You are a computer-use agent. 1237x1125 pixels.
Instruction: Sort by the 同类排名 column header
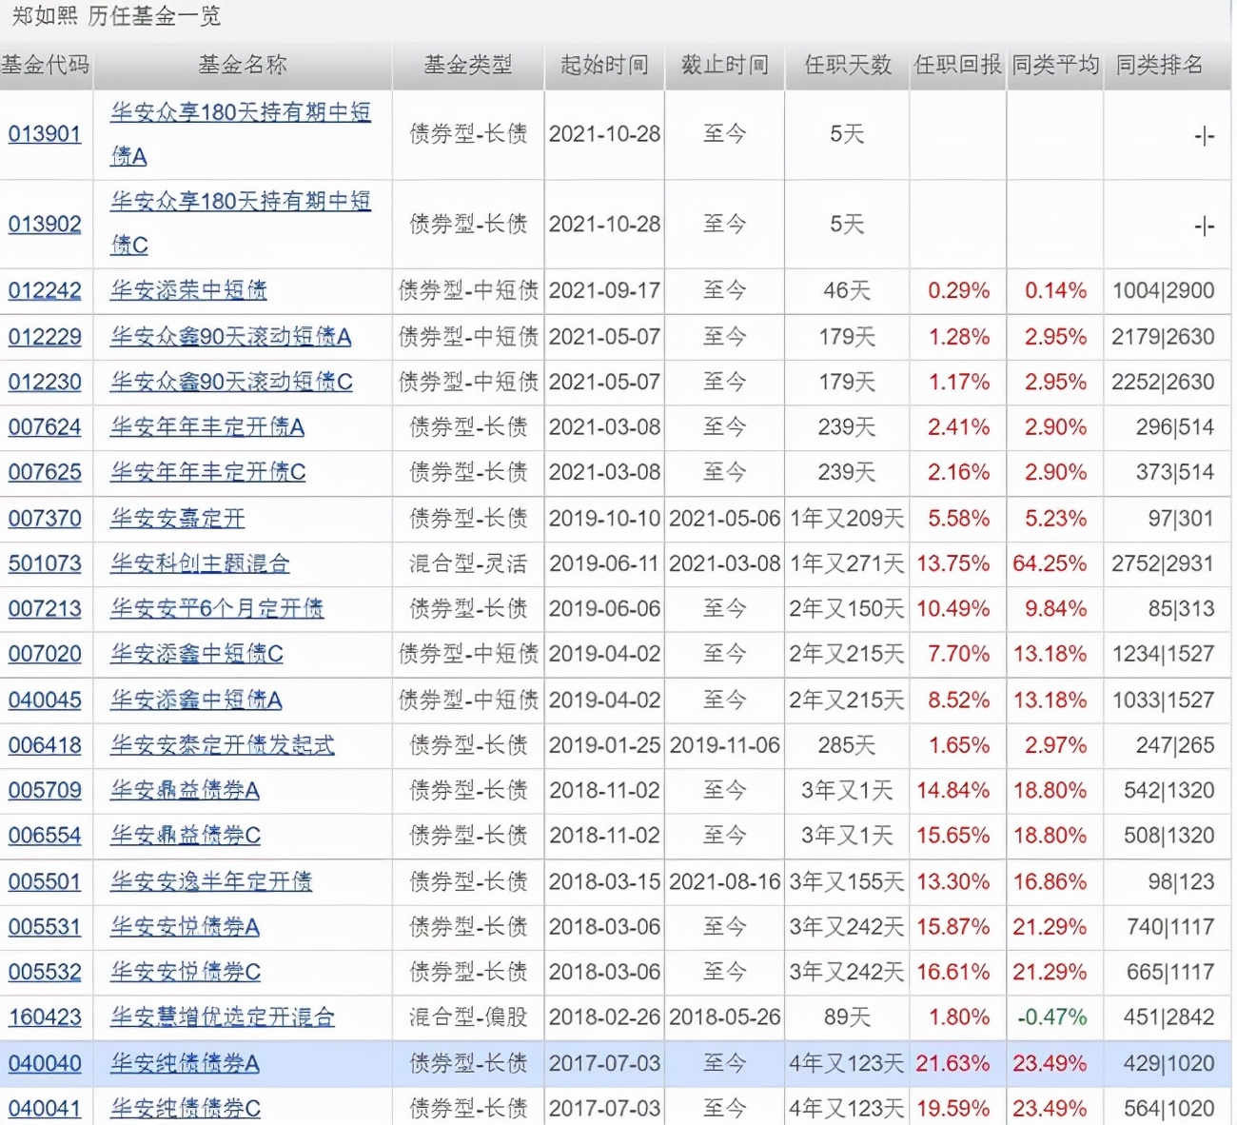point(1161,67)
